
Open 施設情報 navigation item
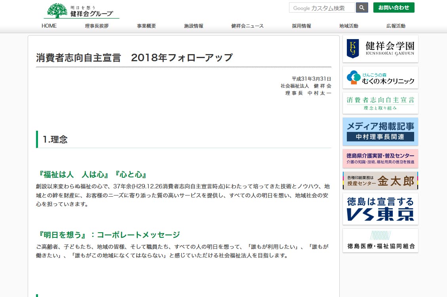[194, 26]
